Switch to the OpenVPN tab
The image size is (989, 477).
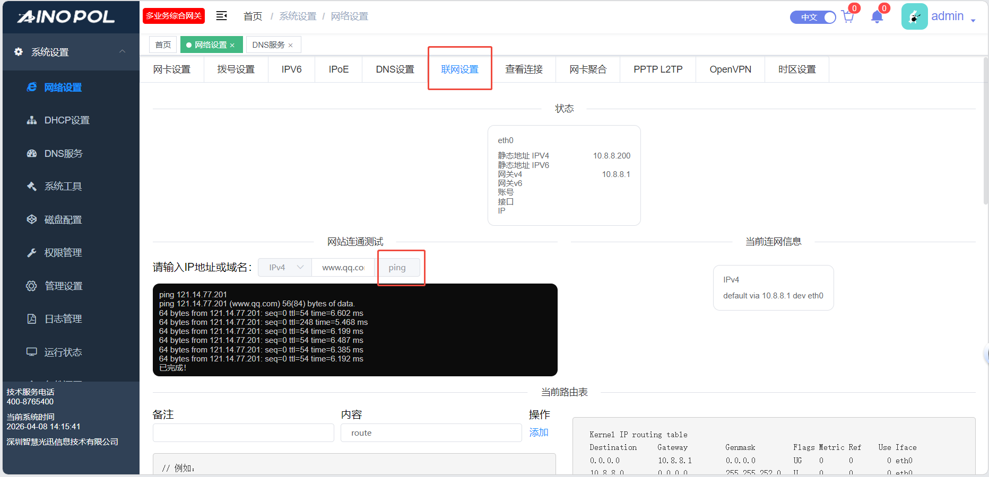pos(730,69)
